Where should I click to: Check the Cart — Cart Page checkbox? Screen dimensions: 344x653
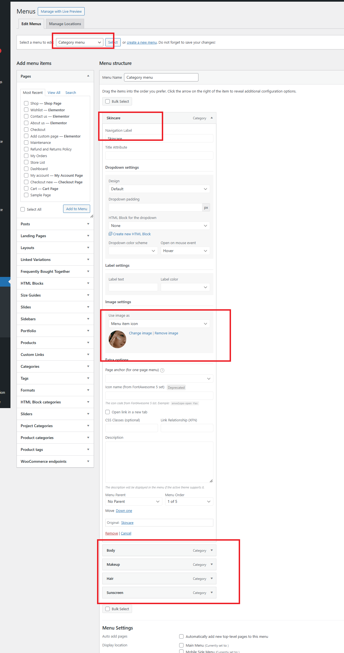(x=26, y=189)
